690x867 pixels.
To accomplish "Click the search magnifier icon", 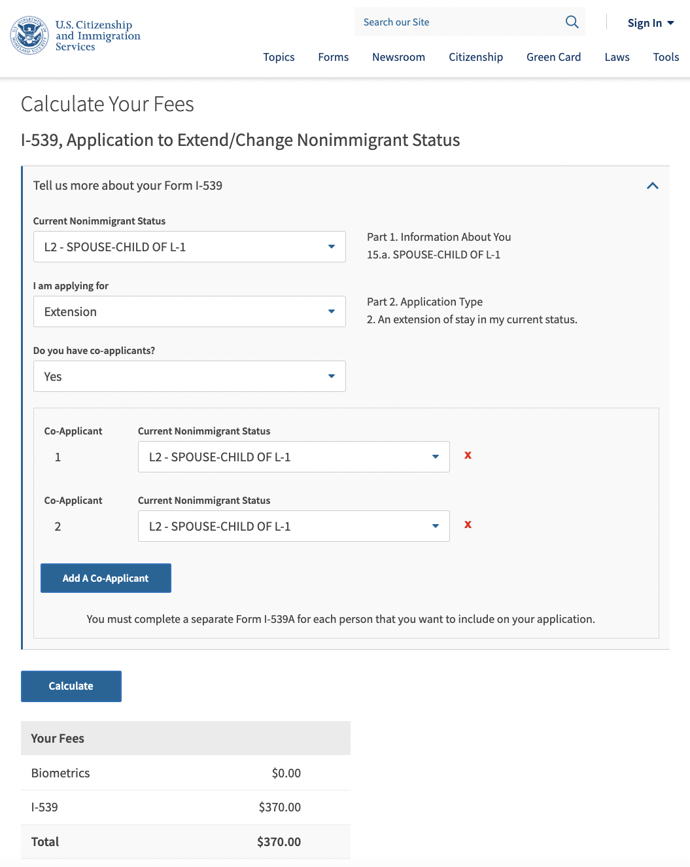I will tap(572, 22).
